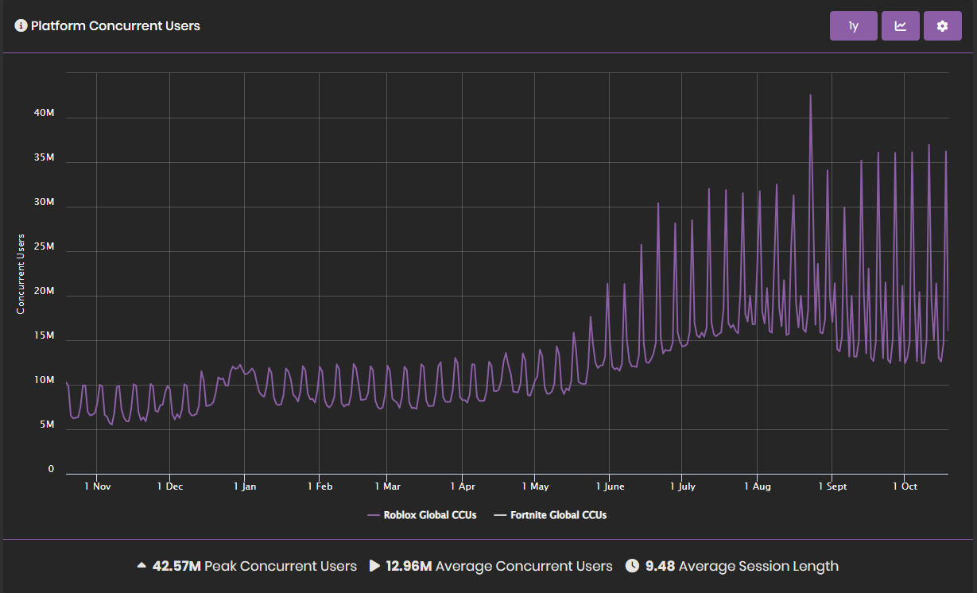Viewport: 977px width, 593px height.
Task: Click the white line swatch for Fortnite
Action: 499,515
